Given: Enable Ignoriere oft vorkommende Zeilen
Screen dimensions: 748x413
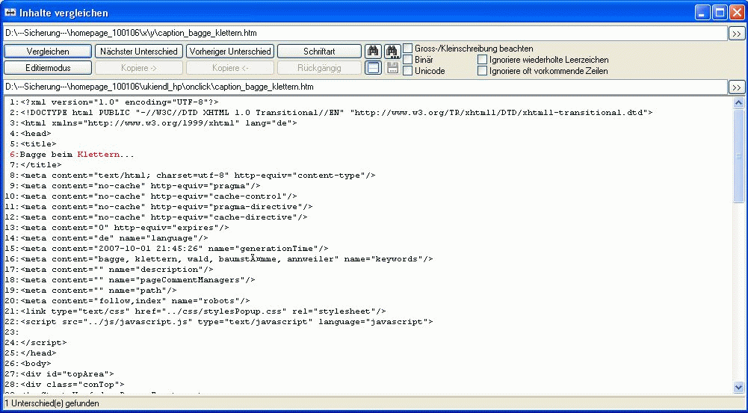Looking at the screenshot, I should (483, 71).
